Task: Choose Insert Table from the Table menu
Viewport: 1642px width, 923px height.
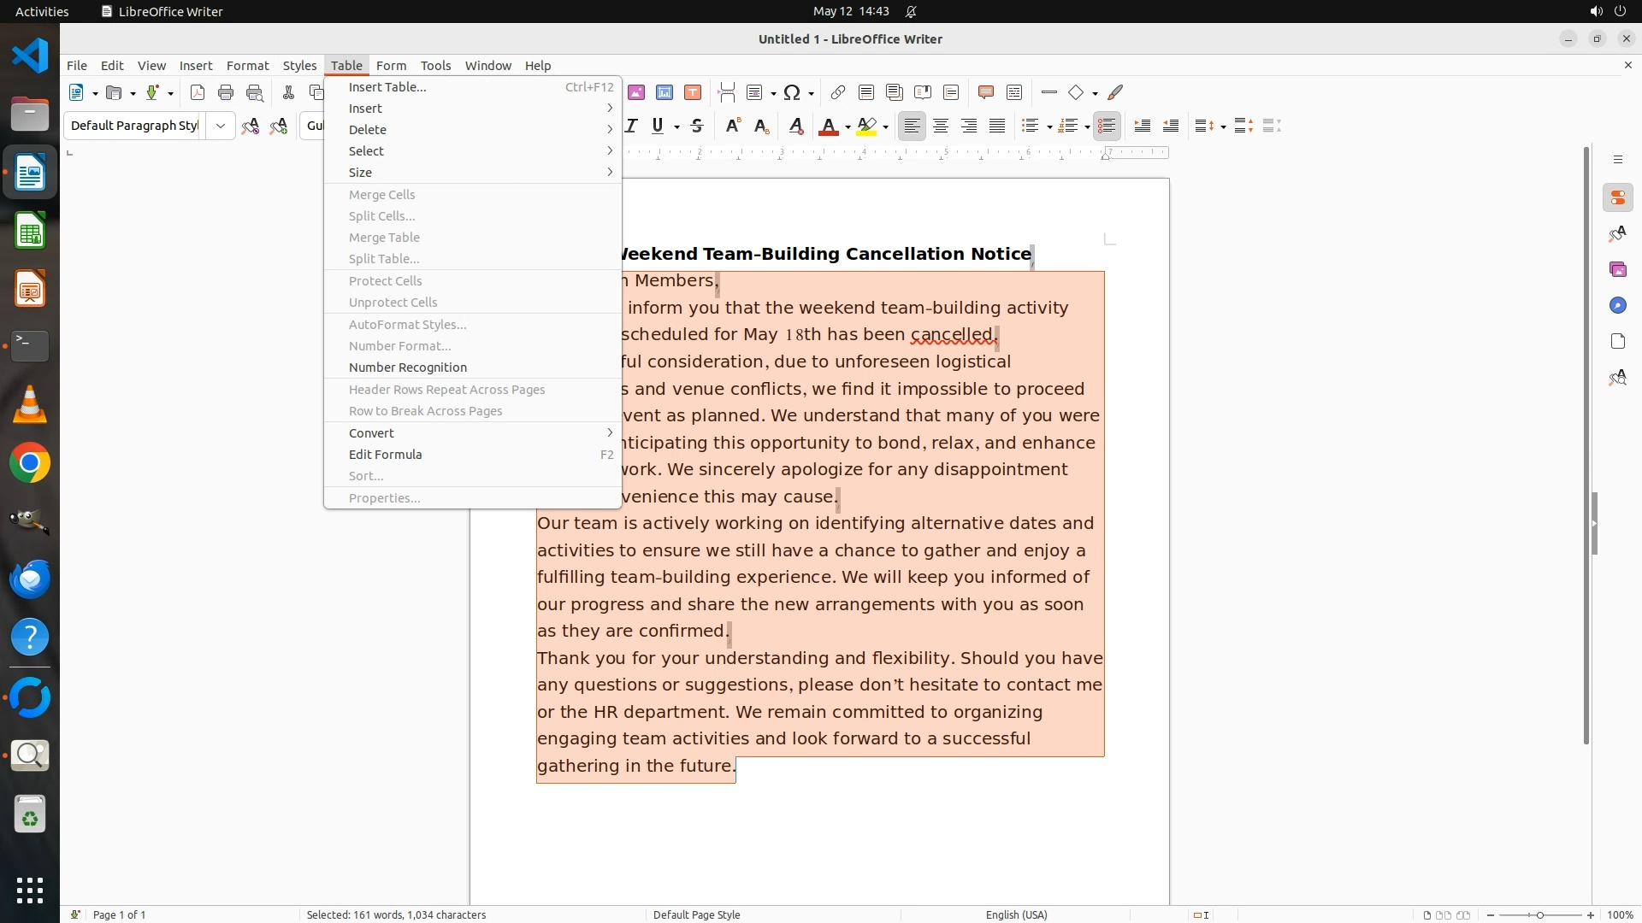Action: pos(387,87)
